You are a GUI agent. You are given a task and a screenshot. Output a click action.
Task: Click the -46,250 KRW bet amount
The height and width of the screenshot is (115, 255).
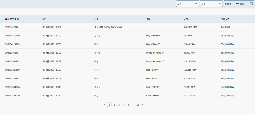[190, 96]
